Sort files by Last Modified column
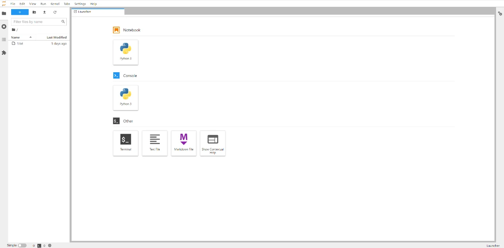Image resolution: width=504 pixels, height=248 pixels. point(56,37)
